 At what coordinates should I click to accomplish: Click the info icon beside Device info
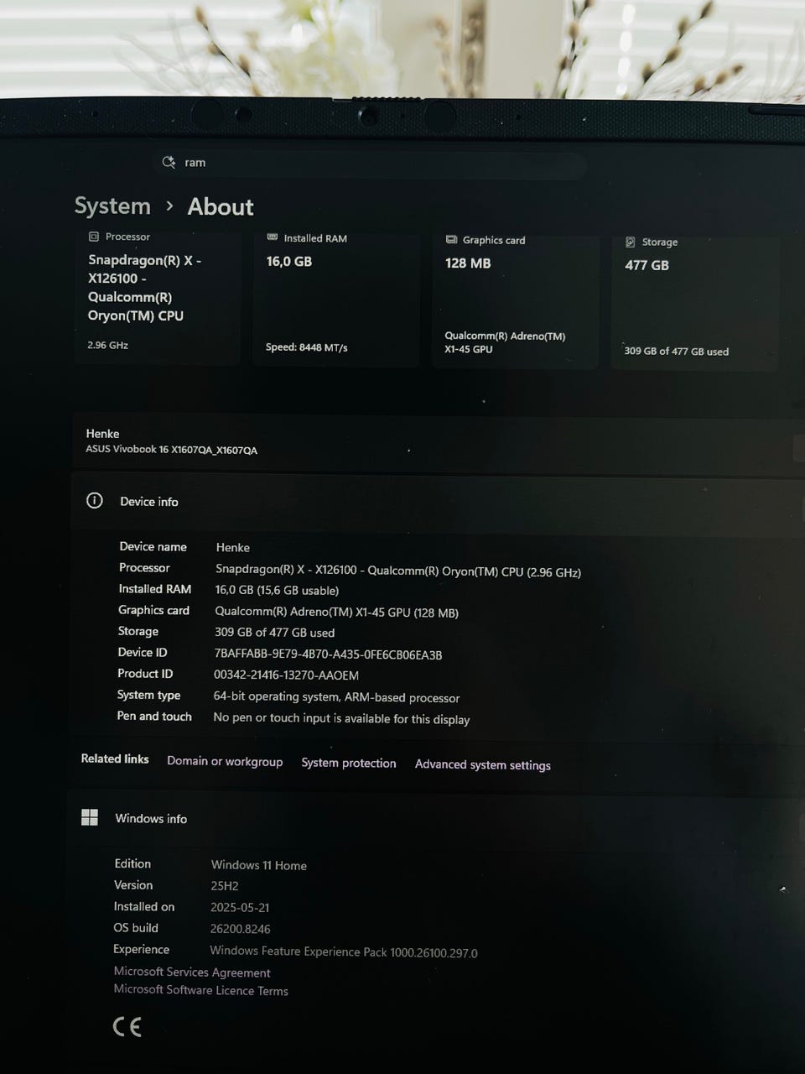(x=95, y=501)
